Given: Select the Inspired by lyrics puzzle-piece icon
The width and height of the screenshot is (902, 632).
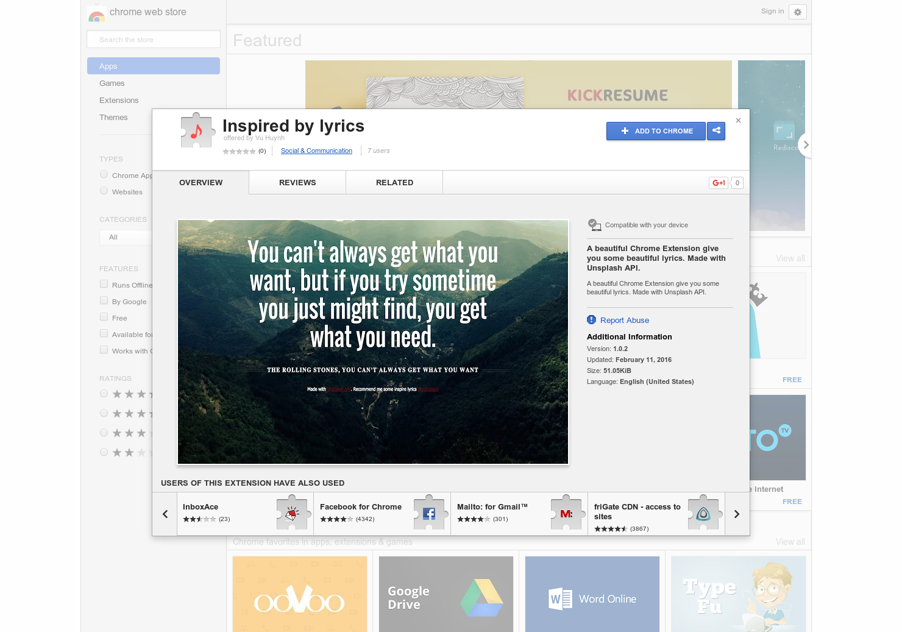Looking at the screenshot, I should (197, 130).
